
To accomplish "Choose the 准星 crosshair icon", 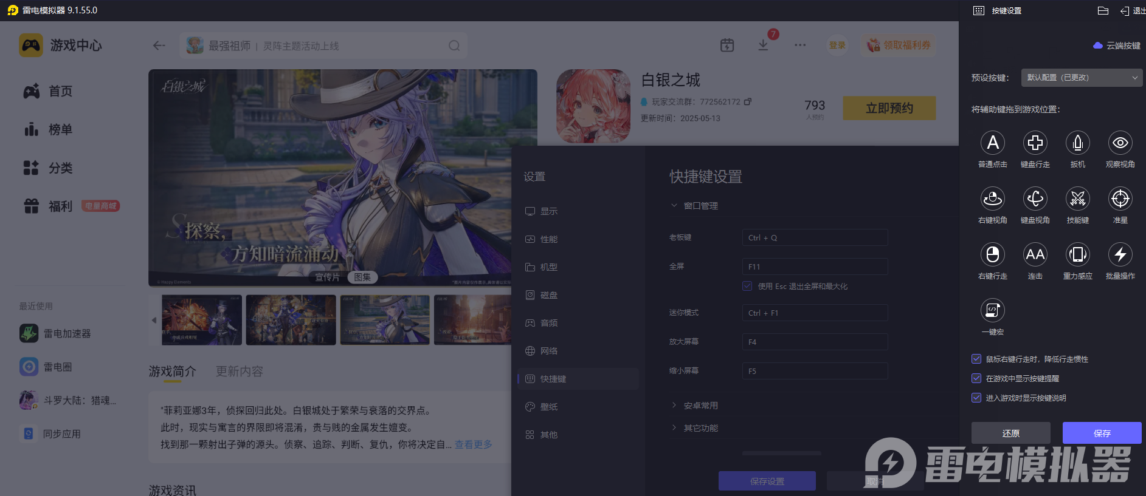I will point(1120,199).
